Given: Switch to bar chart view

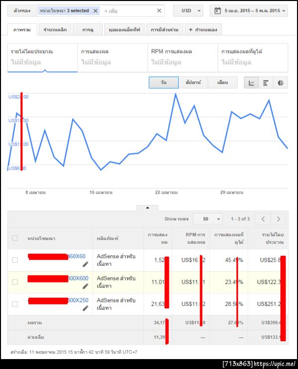Looking at the screenshot, I should pos(266,83).
